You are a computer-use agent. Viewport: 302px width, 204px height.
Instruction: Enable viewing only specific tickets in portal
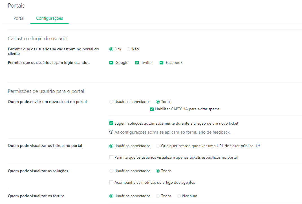click(111, 157)
